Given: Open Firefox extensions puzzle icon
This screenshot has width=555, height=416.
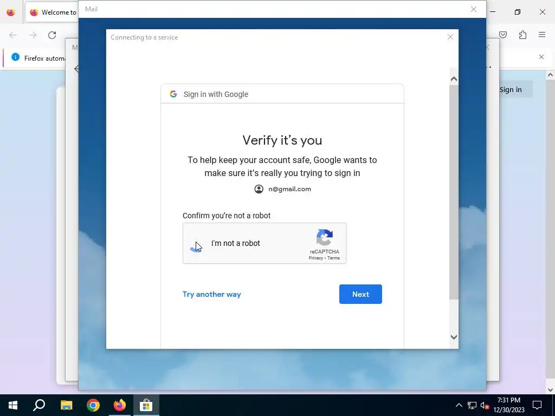Looking at the screenshot, I should (522, 35).
